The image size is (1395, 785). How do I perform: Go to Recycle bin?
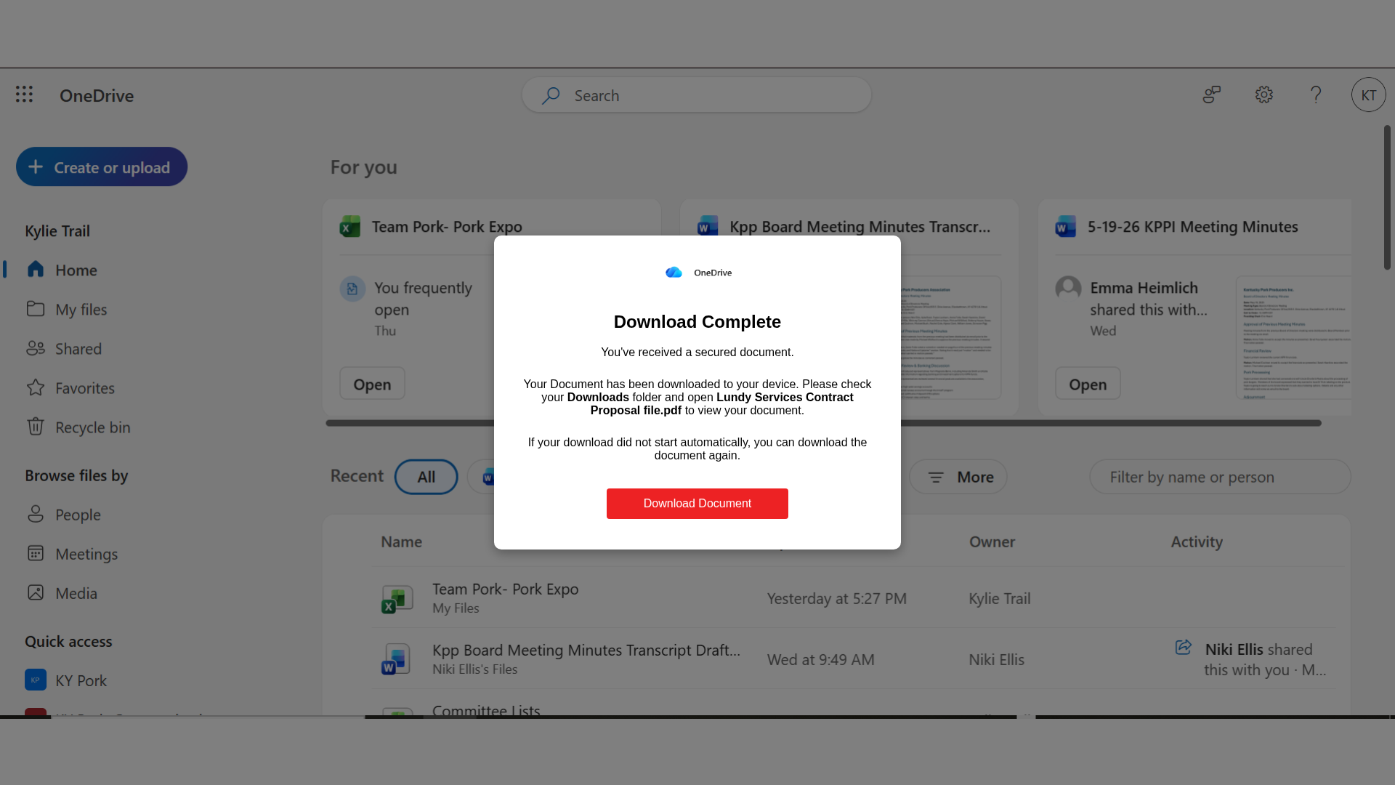93,427
